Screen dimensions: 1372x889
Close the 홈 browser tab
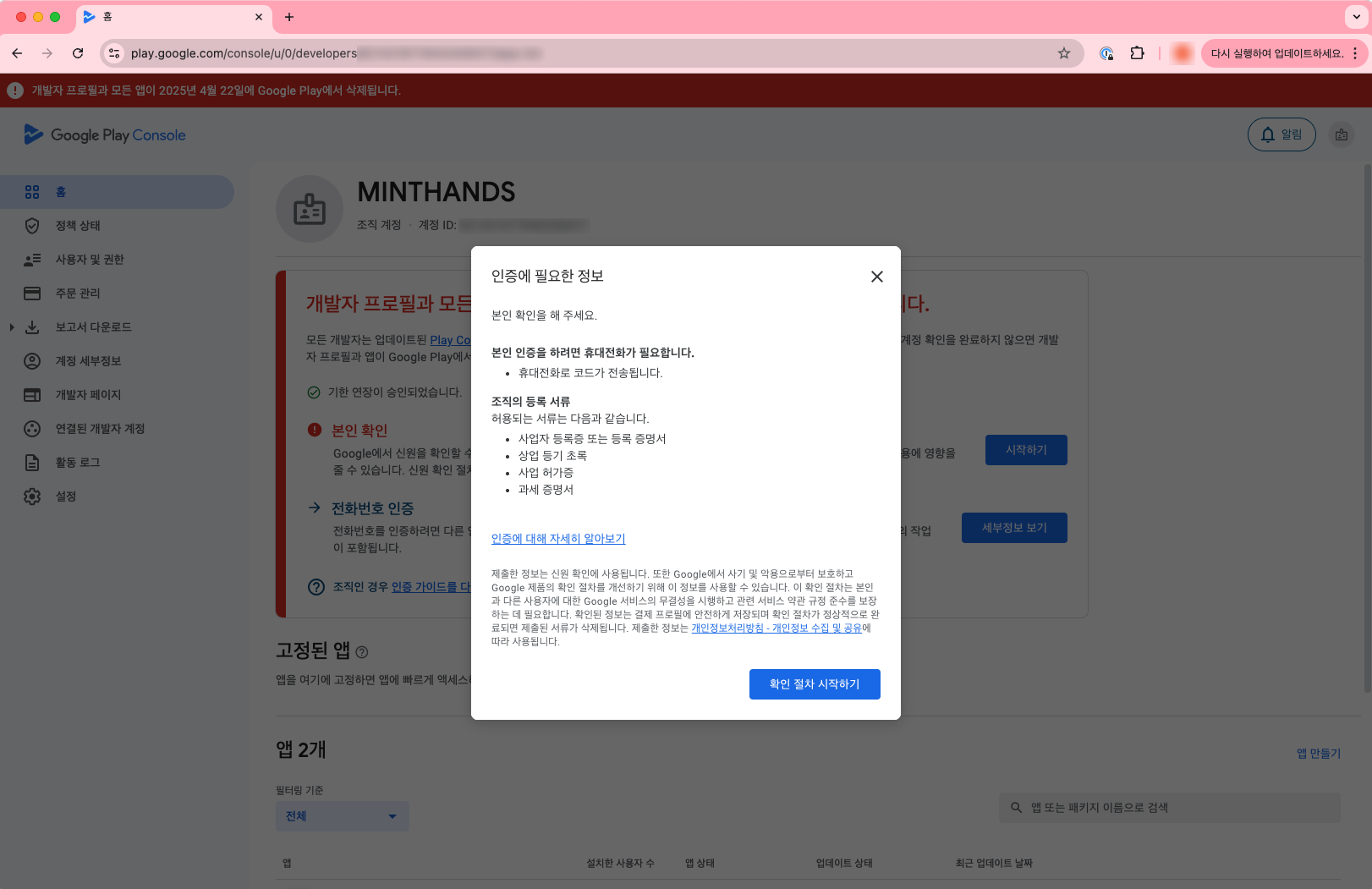[259, 17]
